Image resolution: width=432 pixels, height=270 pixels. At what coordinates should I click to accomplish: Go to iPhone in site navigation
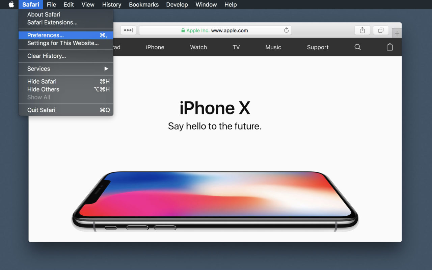155,47
